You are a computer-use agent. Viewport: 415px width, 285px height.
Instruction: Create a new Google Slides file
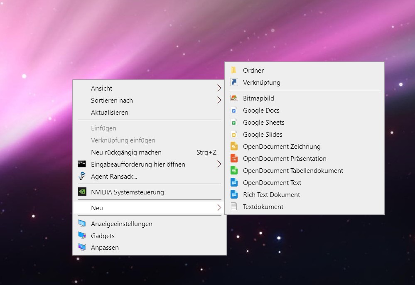coord(304,135)
